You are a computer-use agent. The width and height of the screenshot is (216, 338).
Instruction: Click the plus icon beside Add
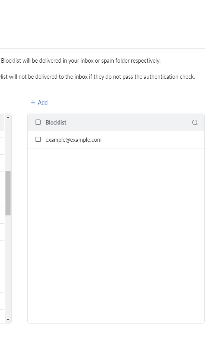tap(33, 102)
